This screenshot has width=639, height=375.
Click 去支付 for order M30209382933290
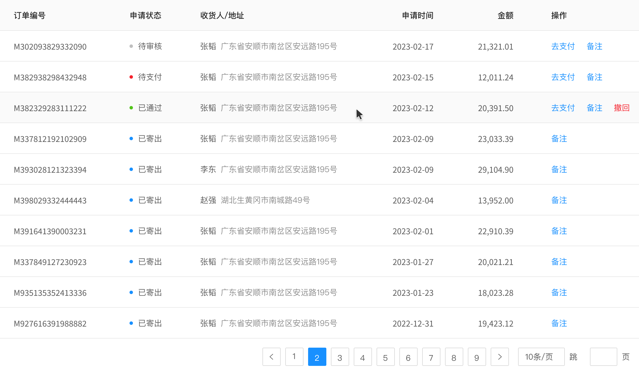click(x=562, y=46)
